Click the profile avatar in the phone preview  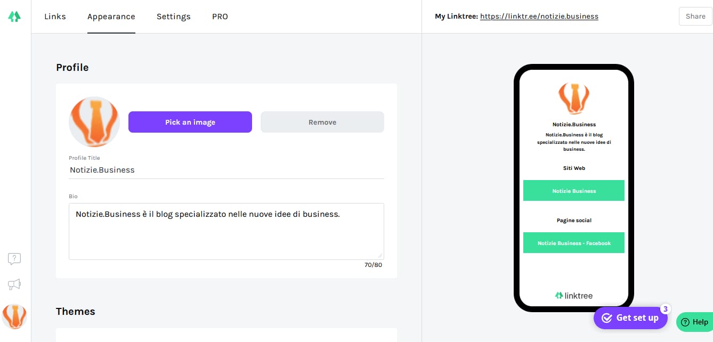[573, 98]
